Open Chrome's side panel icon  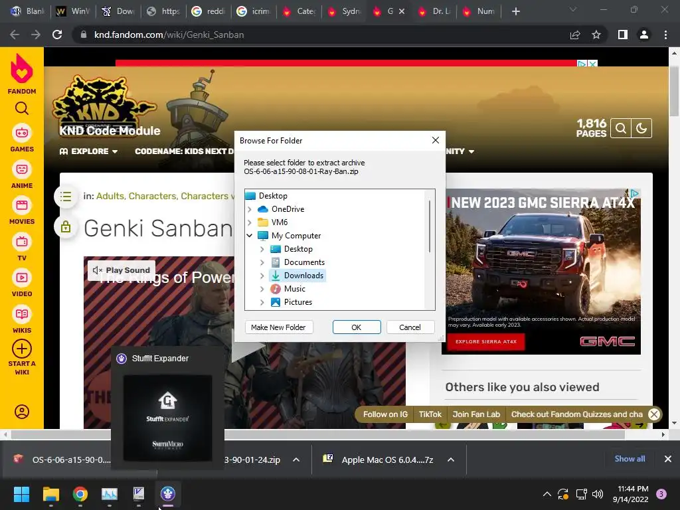click(623, 35)
